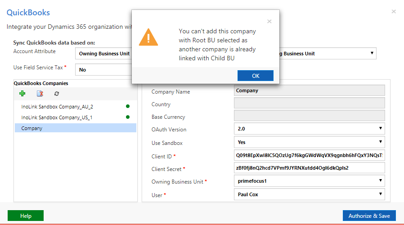Click into the Client ID field
This screenshot has height=225, width=404.
pos(309,155)
